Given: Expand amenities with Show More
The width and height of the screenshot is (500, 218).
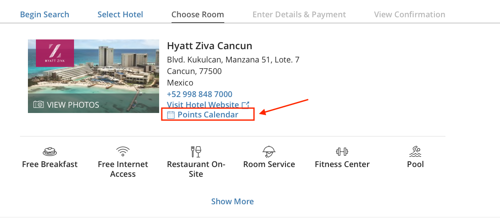Looking at the screenshot, I should pyautogui.click(x=232, y=202).
